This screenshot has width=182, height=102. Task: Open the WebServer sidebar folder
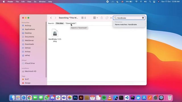click(x=29, y=40)
